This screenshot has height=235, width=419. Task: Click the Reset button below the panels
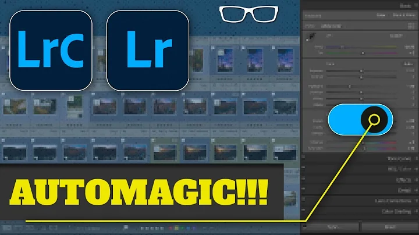tap(390, 227)
